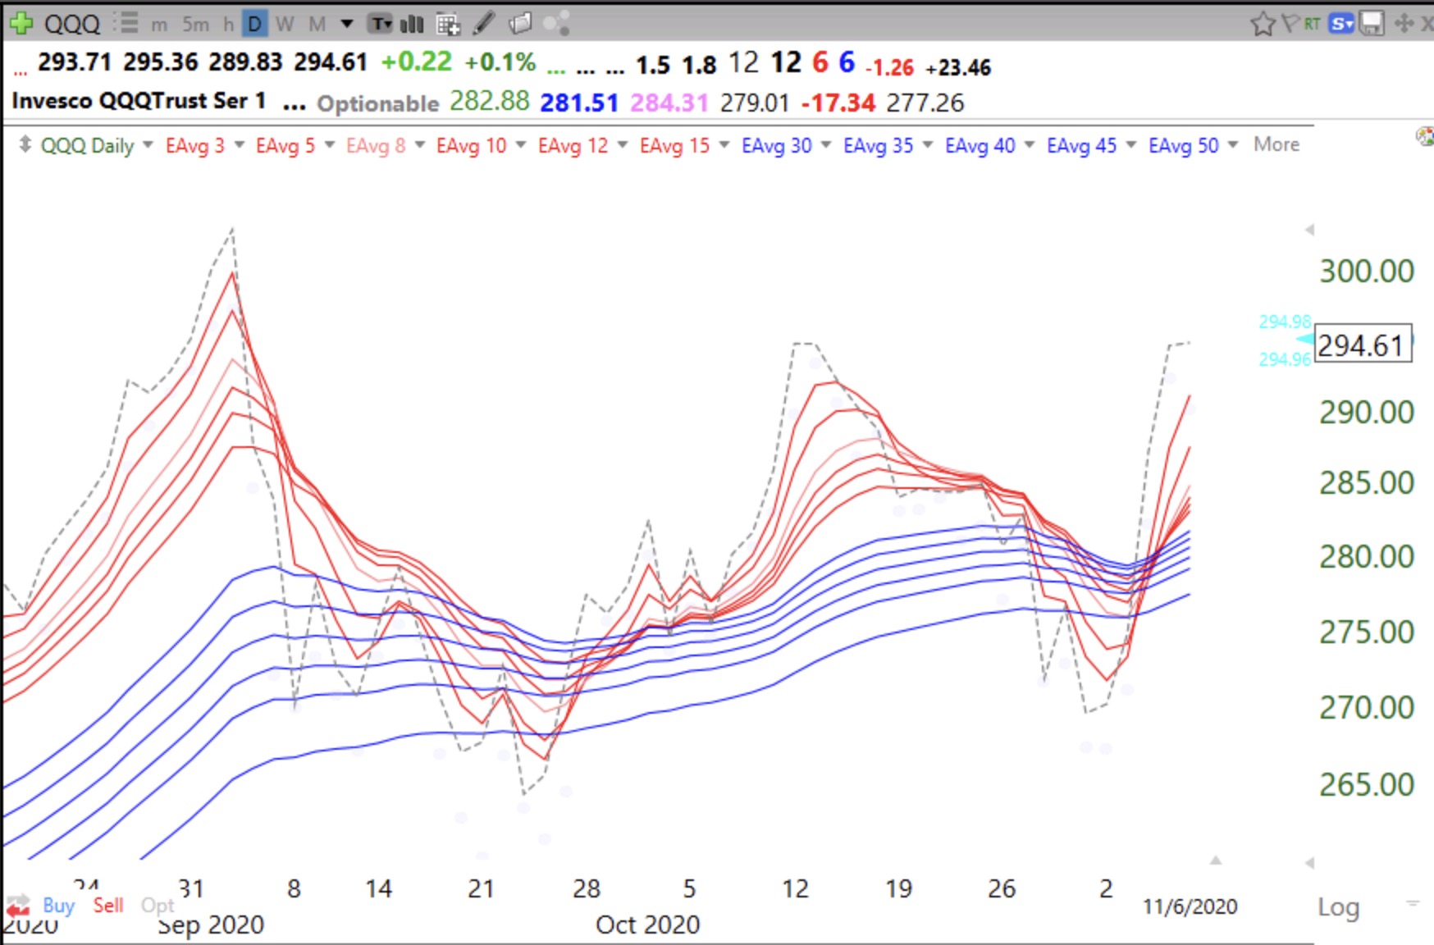
Task: Open the timeframe dropdown arrow after M
Action: tap(347, 24)
